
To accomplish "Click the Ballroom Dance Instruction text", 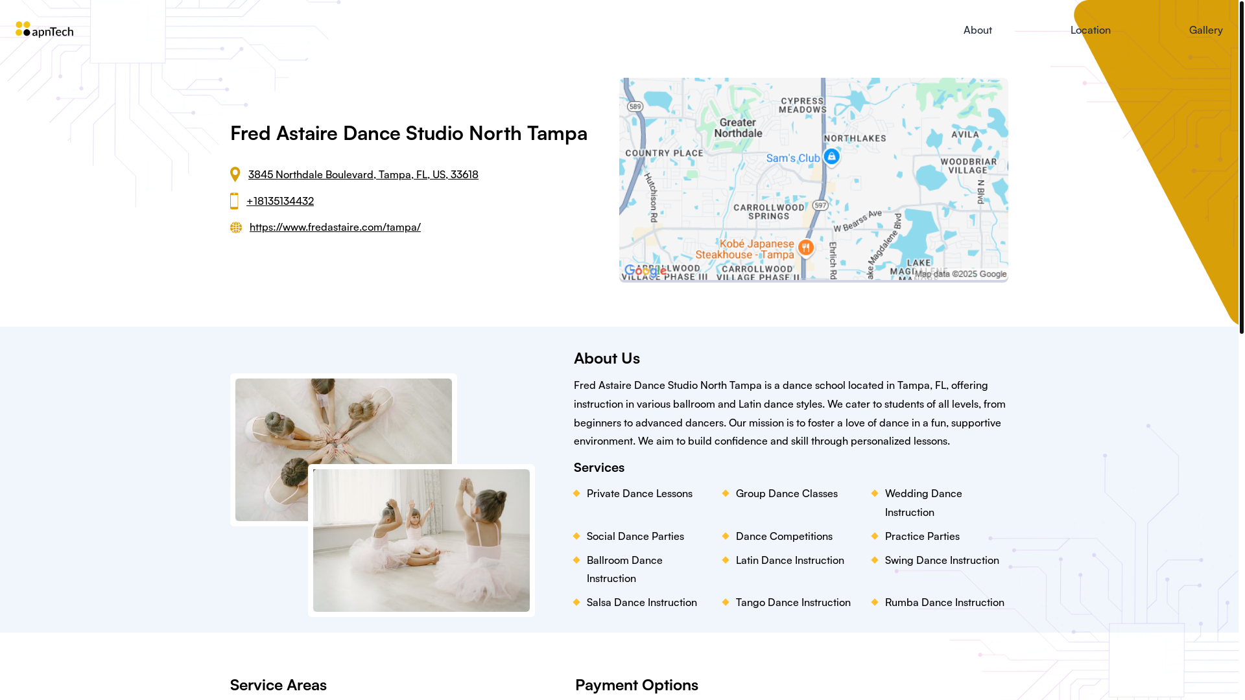I will pyautogui.click(x=624, y=569).
